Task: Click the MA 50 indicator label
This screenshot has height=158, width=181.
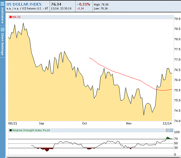Action: [16, 17]
